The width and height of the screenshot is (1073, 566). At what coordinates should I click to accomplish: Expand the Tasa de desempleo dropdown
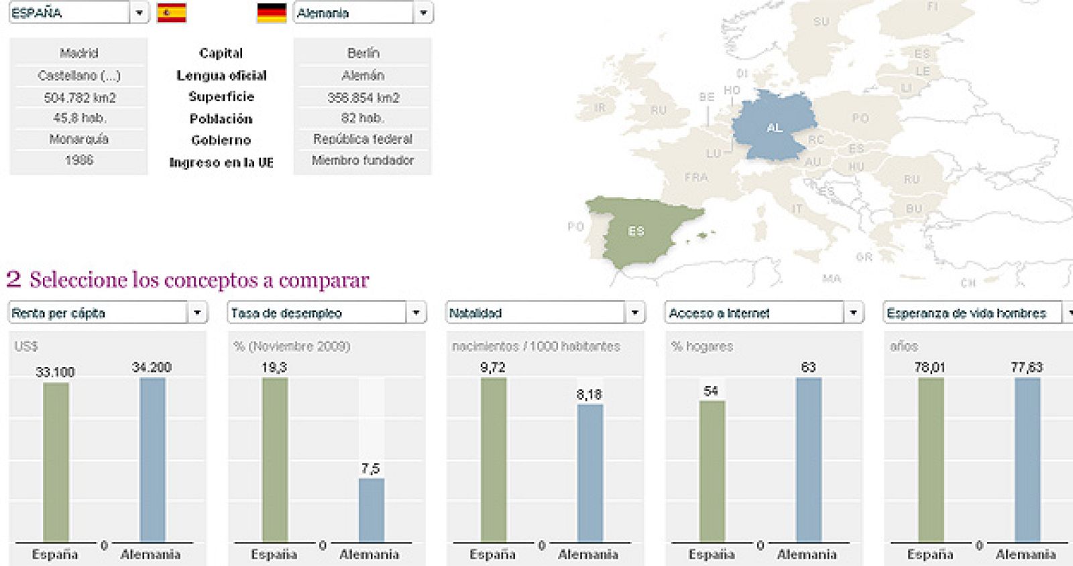(x=416, y=313)
